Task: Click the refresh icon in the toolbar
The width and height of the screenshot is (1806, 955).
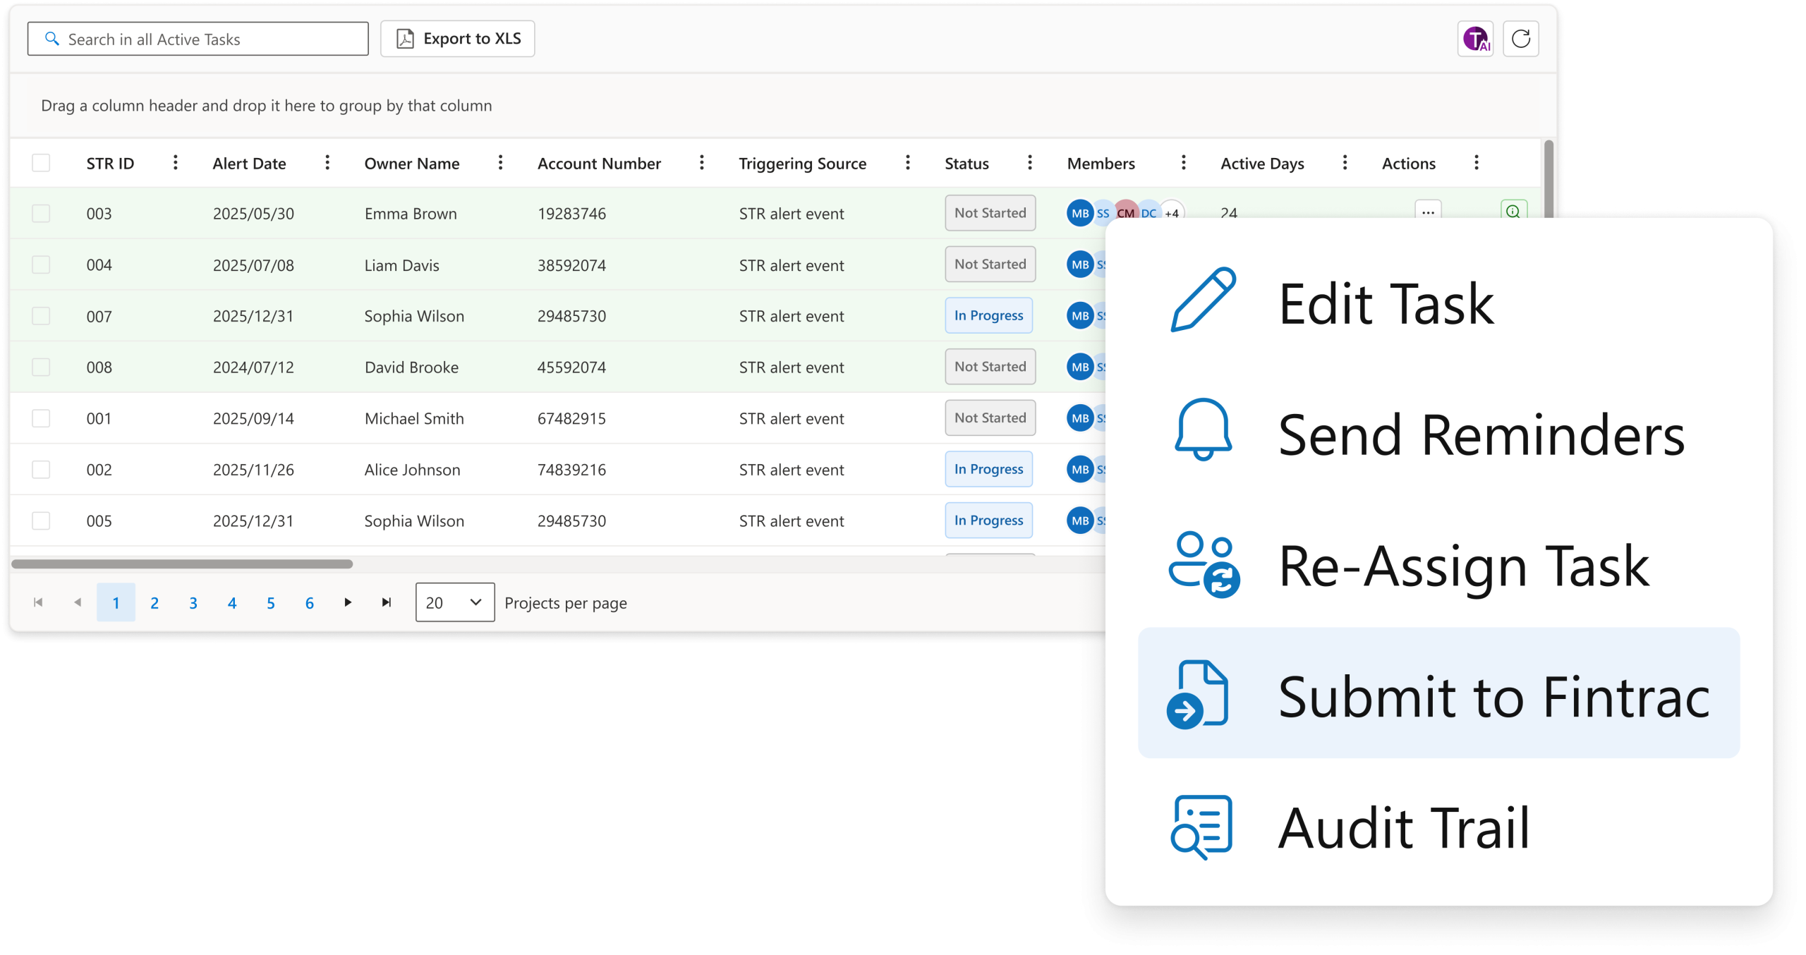Action: click(1520, 39)
